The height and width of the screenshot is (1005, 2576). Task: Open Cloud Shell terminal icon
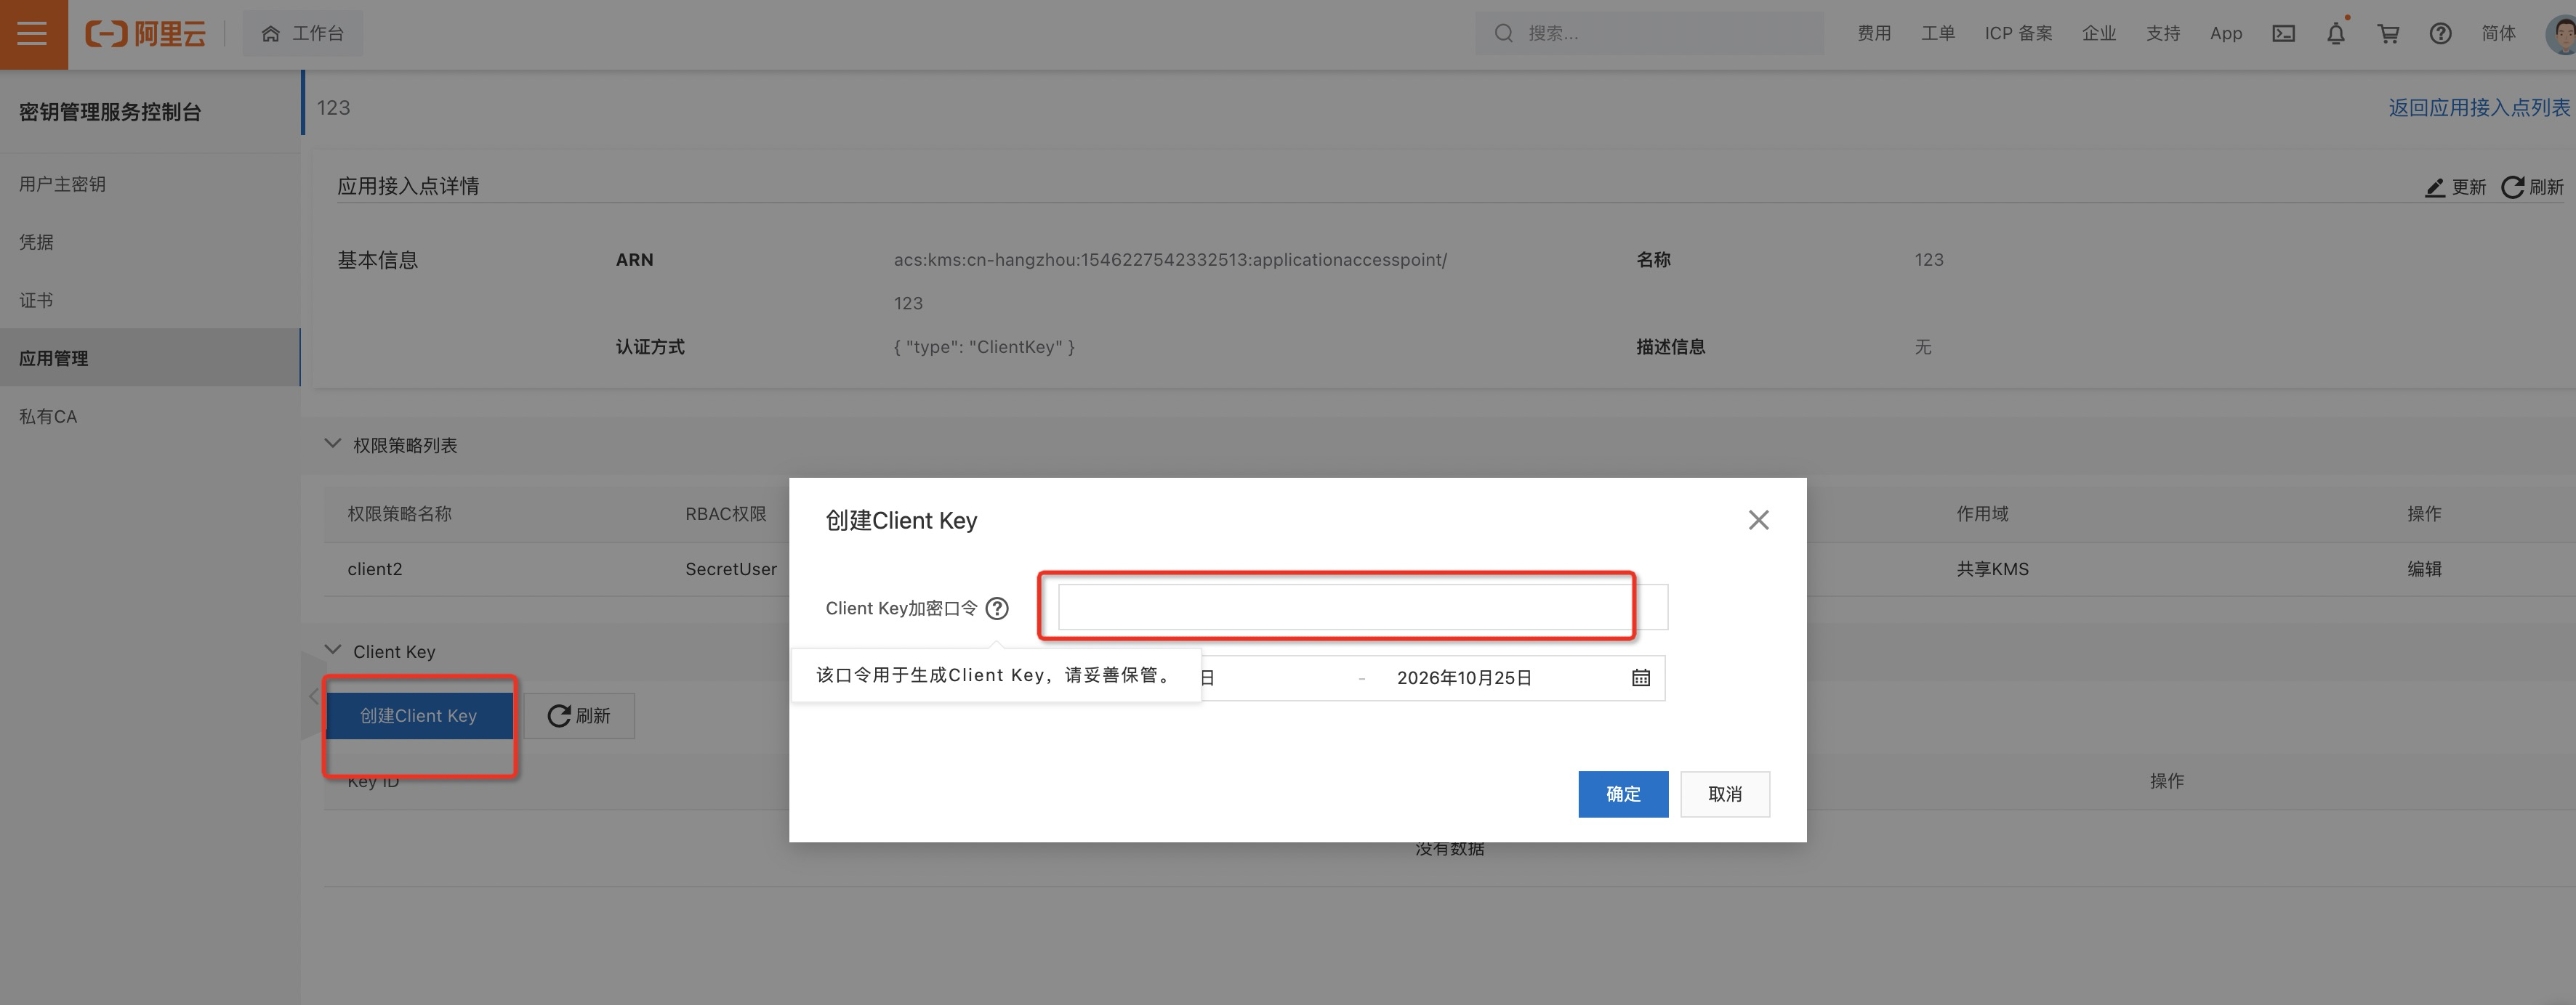[2283, 34]
